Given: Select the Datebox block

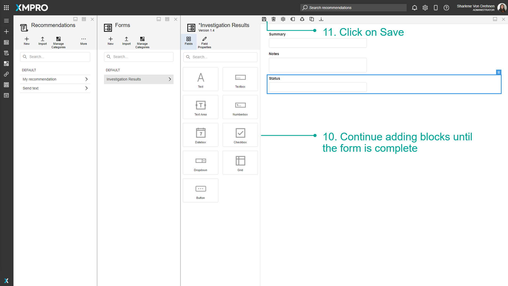Looking at the screenshot, I should (200, 135).
